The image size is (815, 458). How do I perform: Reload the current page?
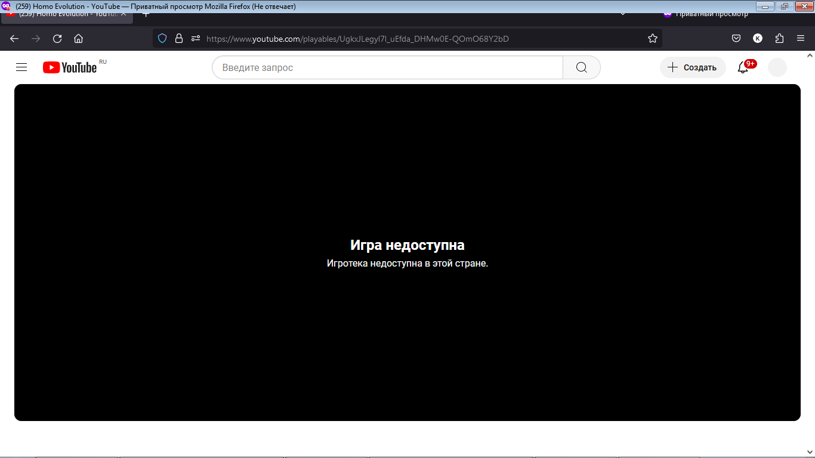tap(57, 39)
